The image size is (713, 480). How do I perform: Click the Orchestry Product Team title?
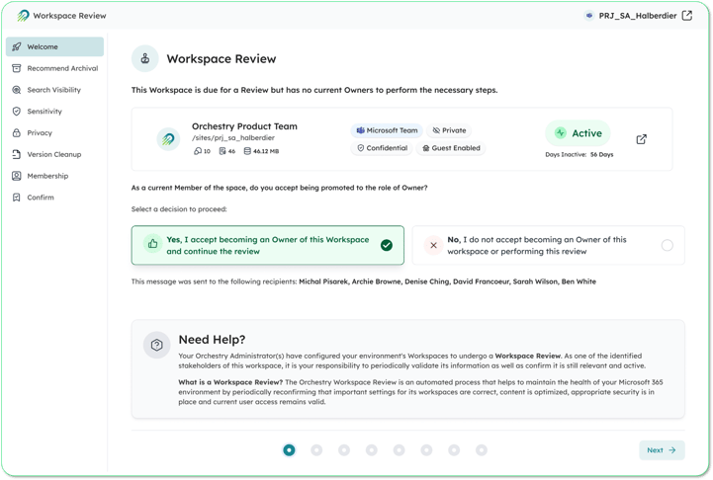click(x=244, y=126)
